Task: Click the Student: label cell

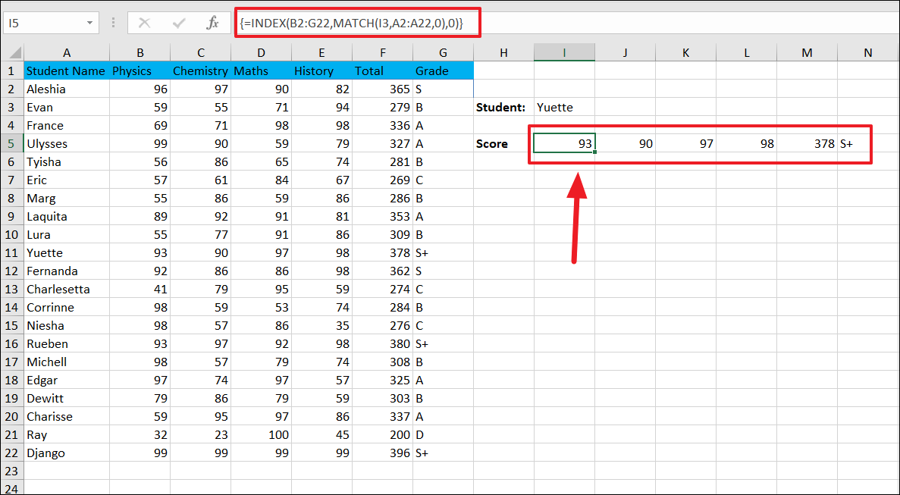Action: [x=501, y=107]
